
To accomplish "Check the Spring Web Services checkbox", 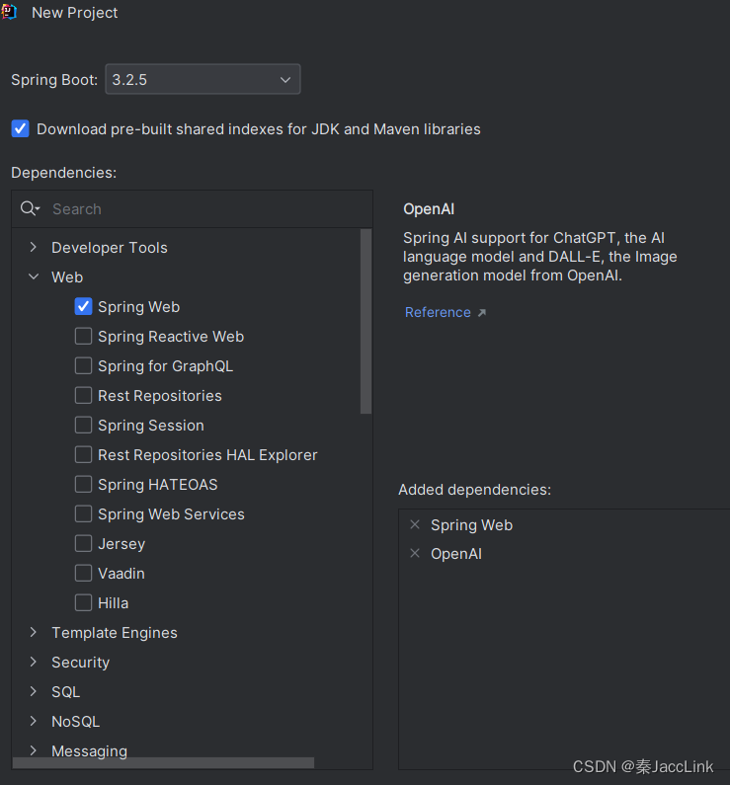I will tap(83, 513).
